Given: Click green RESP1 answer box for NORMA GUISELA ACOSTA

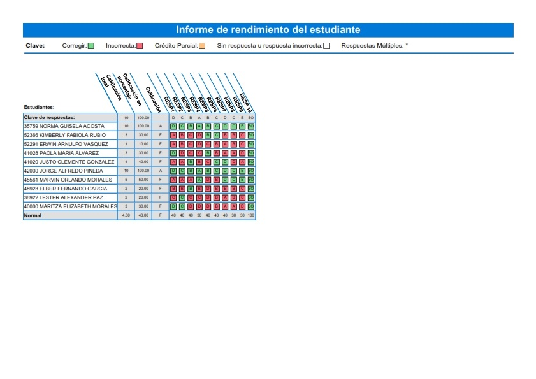Looking at the screenshot, I should tap(173, 127).
